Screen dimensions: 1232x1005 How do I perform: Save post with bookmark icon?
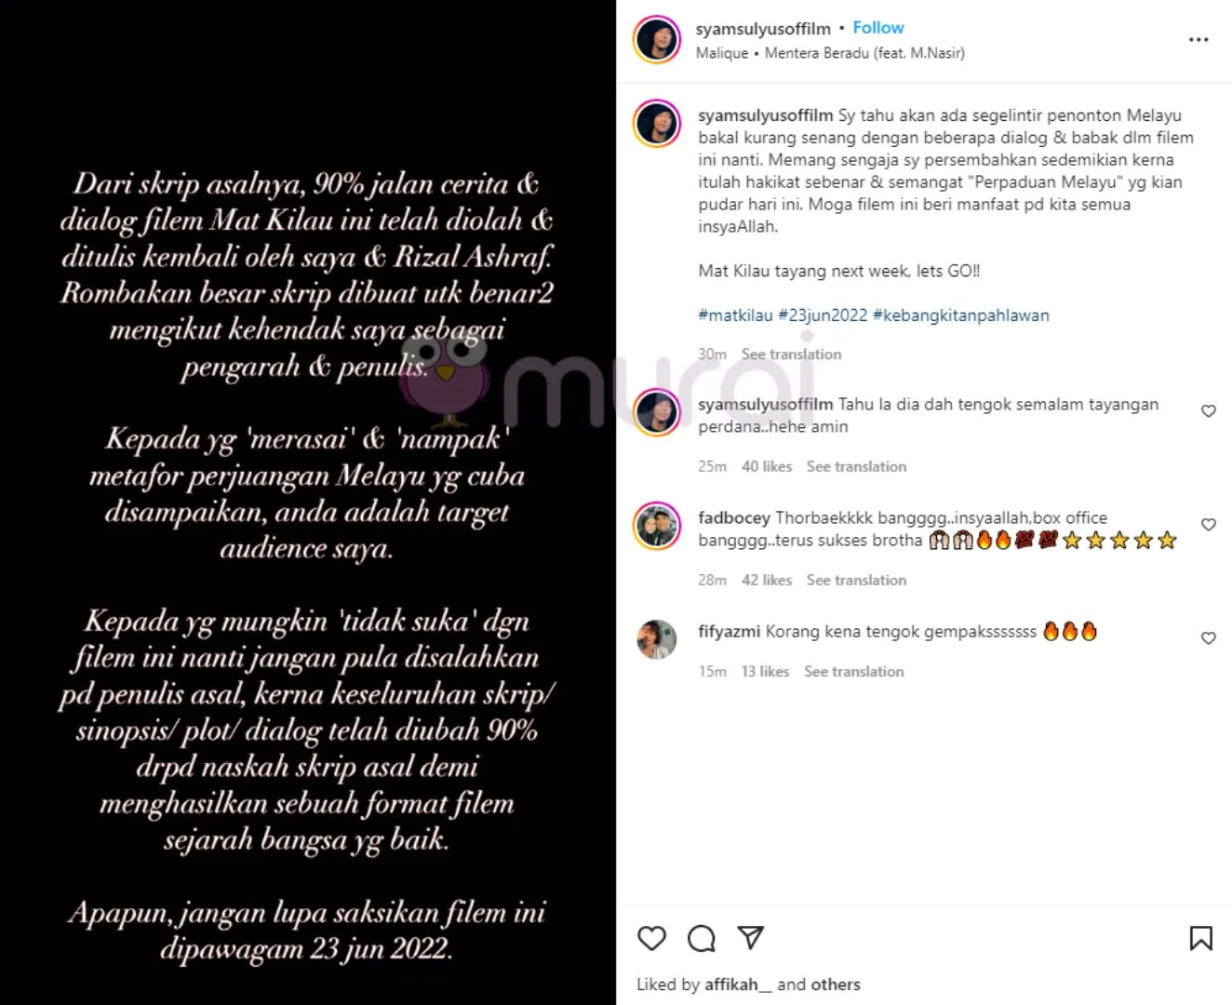1201,938
